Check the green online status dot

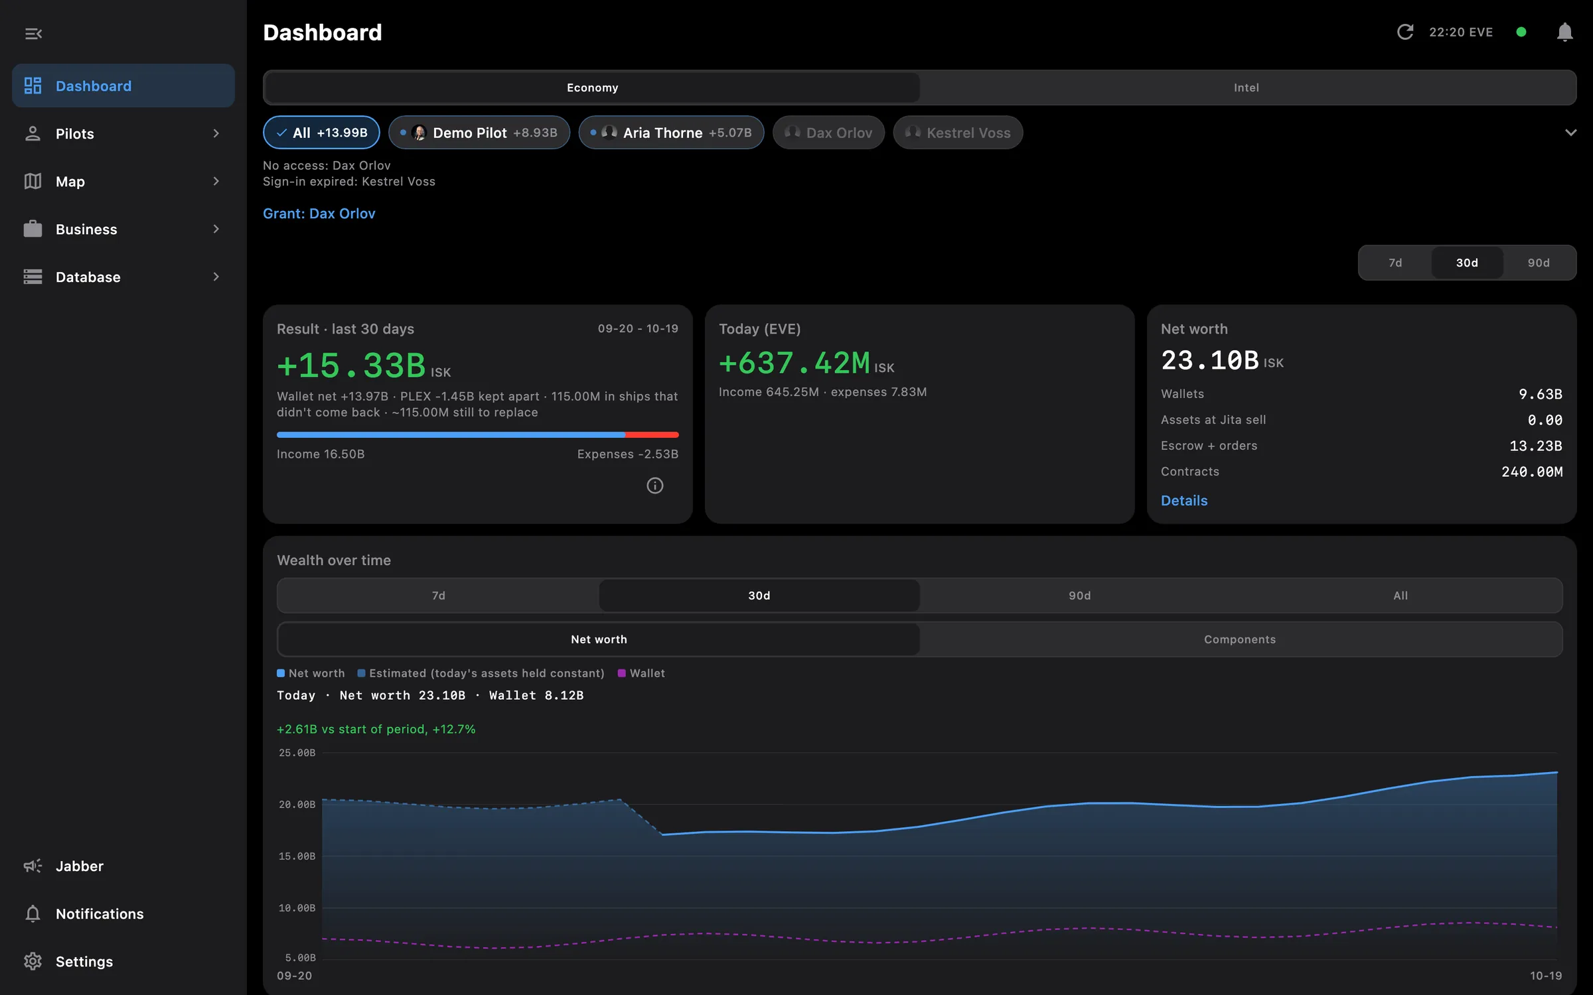1521,32
